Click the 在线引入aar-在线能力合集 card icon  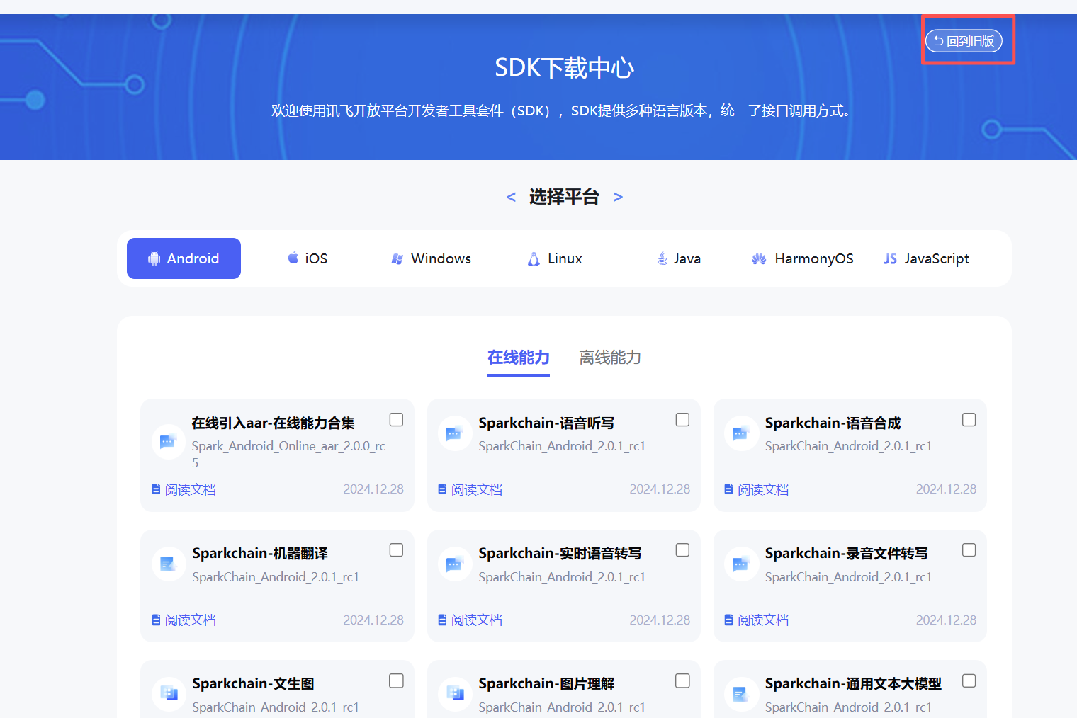(x=169, y=443)
